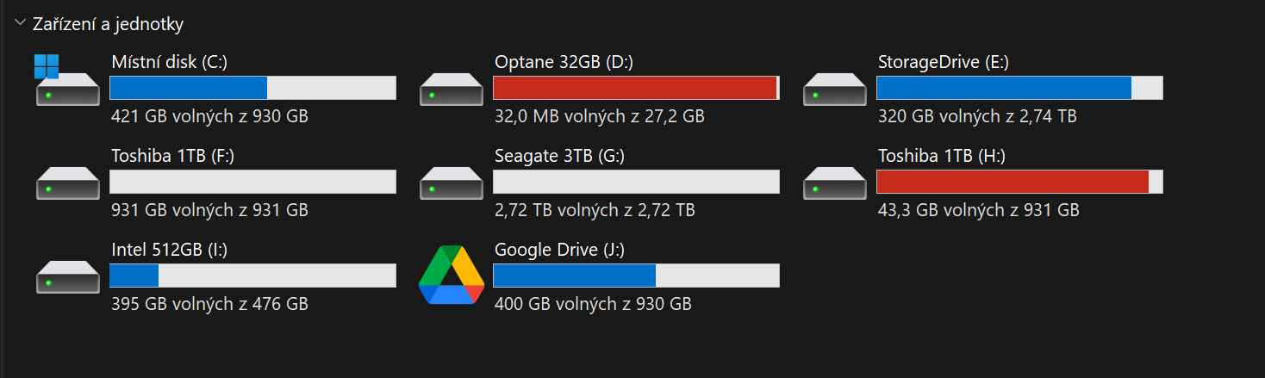
Task: Collapse the Zařízení a jednotky group chevron
Action: click(x=21, y=24)
